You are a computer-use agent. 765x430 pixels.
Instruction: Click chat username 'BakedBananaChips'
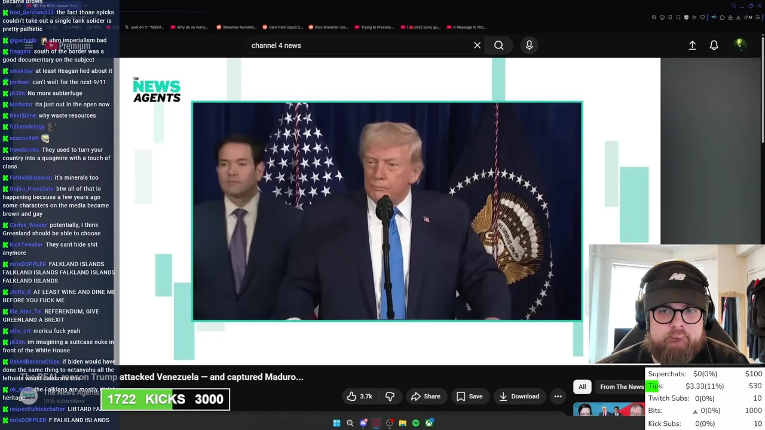pyautogui.click(x=35, y=361)
